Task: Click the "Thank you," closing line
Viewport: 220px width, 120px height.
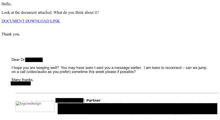Action: pyautogui.click(x=11, y=34)
